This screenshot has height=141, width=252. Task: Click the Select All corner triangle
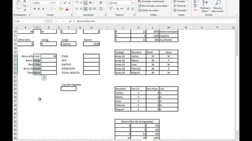tap(16, 28)
